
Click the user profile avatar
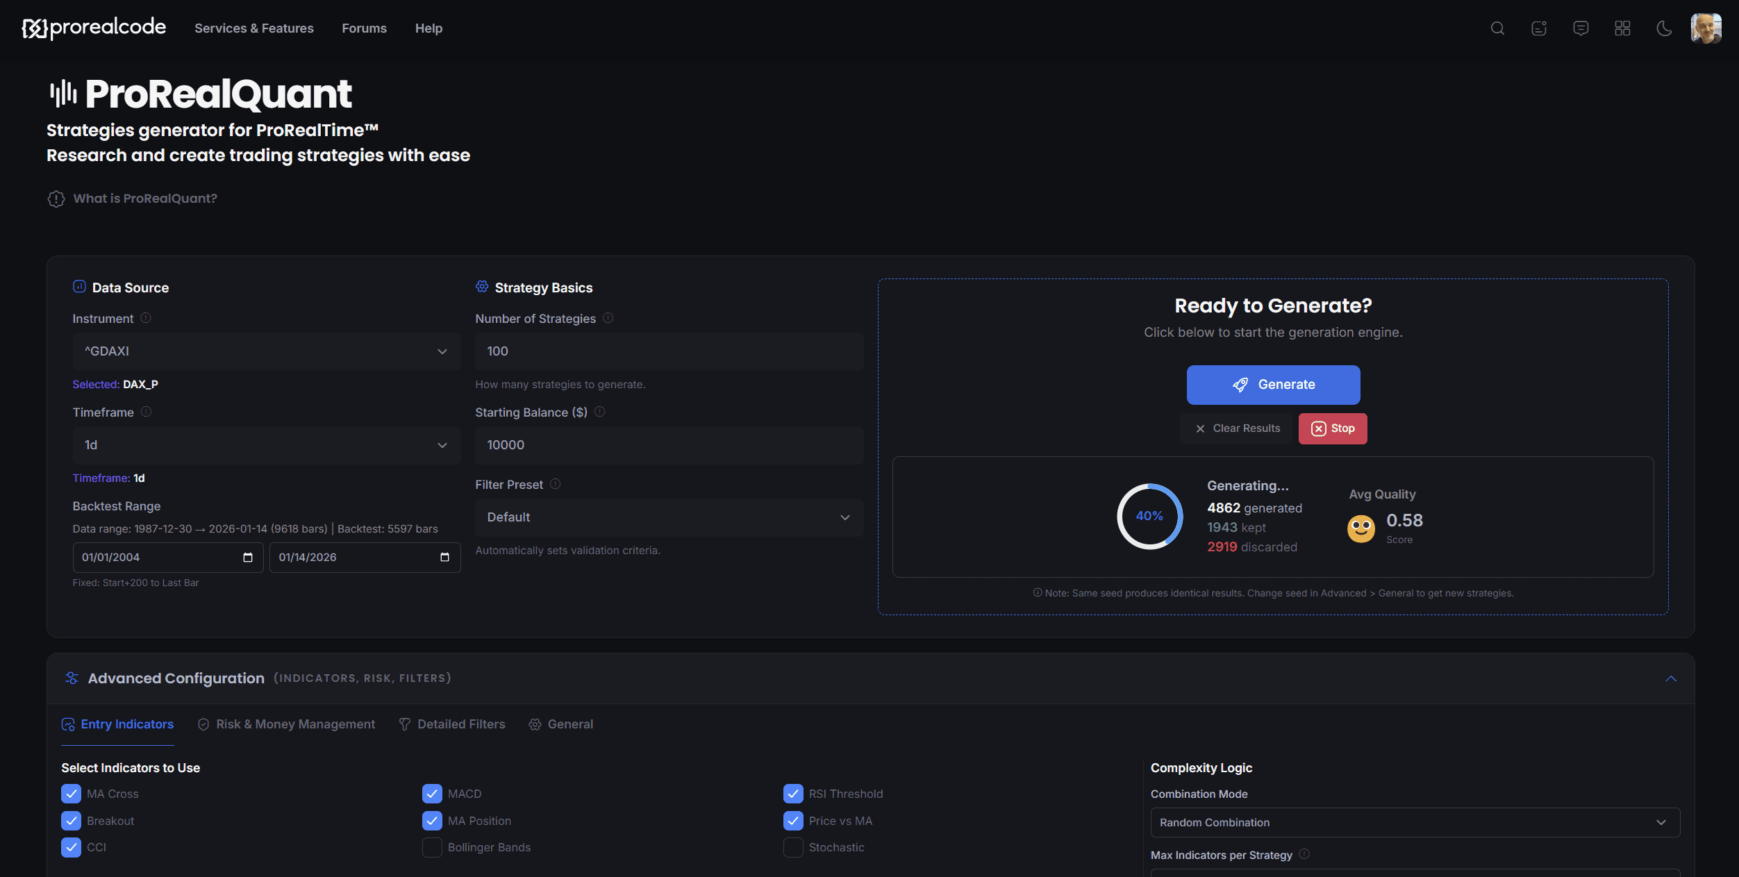(1706, 28)
